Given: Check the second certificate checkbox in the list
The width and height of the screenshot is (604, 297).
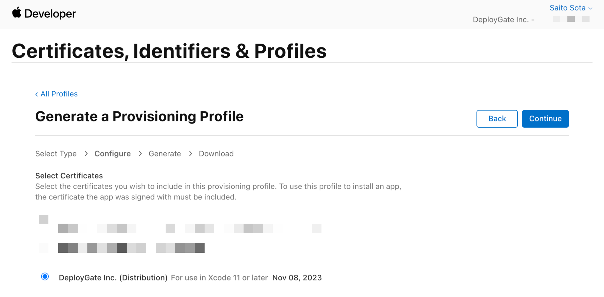Looking at the screenshot, I should pos(43,248).
